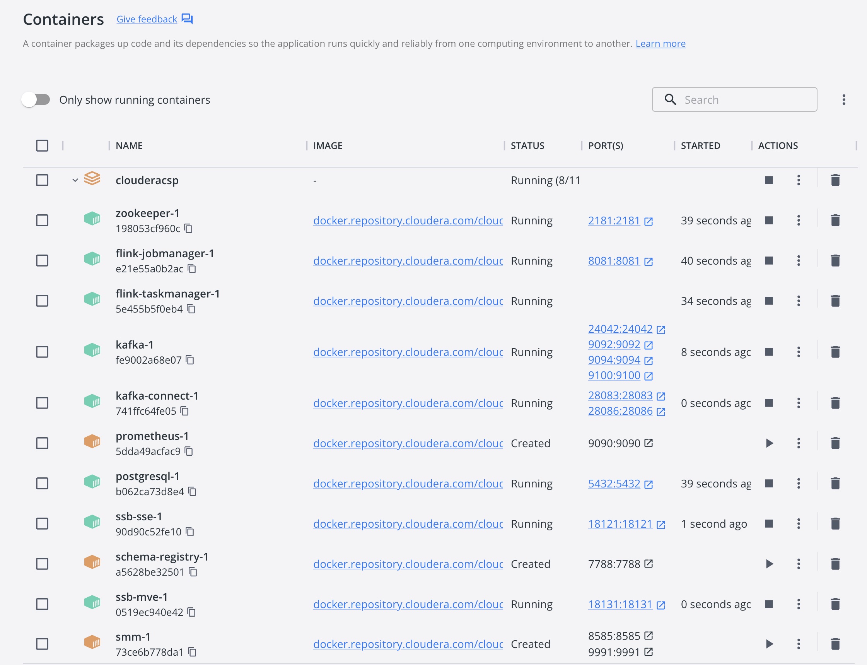Open external link icon for port 9090:9090
Screen dimensions: 867x665
point(648,443)
